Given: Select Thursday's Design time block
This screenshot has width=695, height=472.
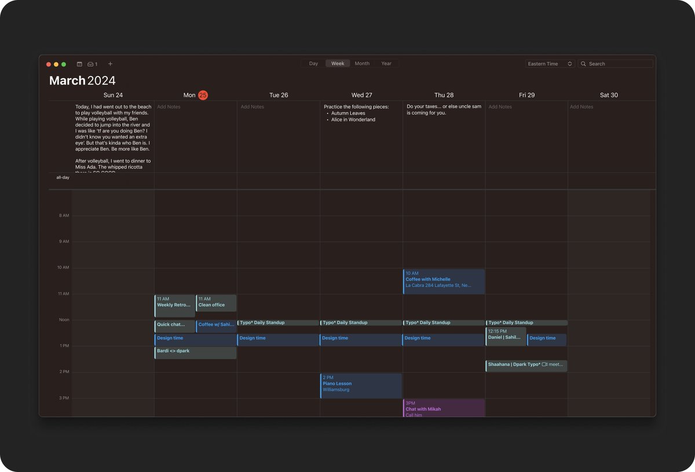Looking at the screenshot, I should click(444, 340).
